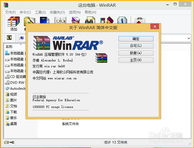194x148 pixels.
Task: Click the Add (添加) archive toolbar icon
Action: (14, 22)
